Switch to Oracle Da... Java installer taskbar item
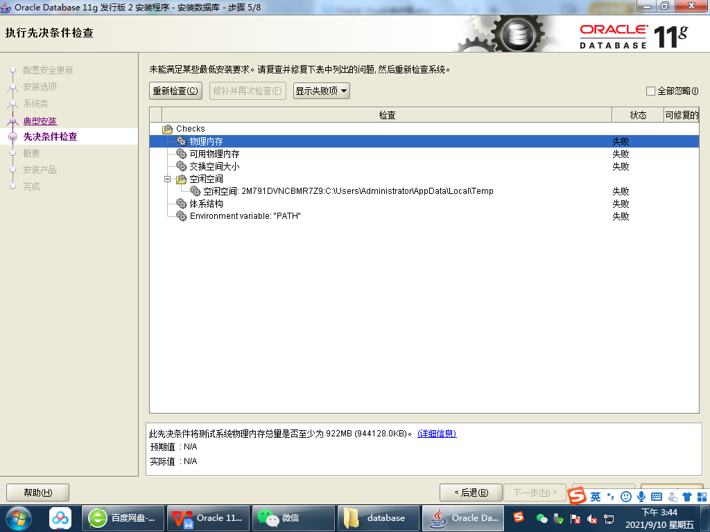Image resolution: width=710 pixels, height=532 pixels. point(462,518)
